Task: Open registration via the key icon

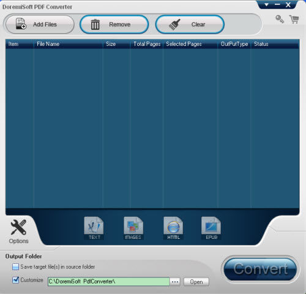Action: point(280,20)
